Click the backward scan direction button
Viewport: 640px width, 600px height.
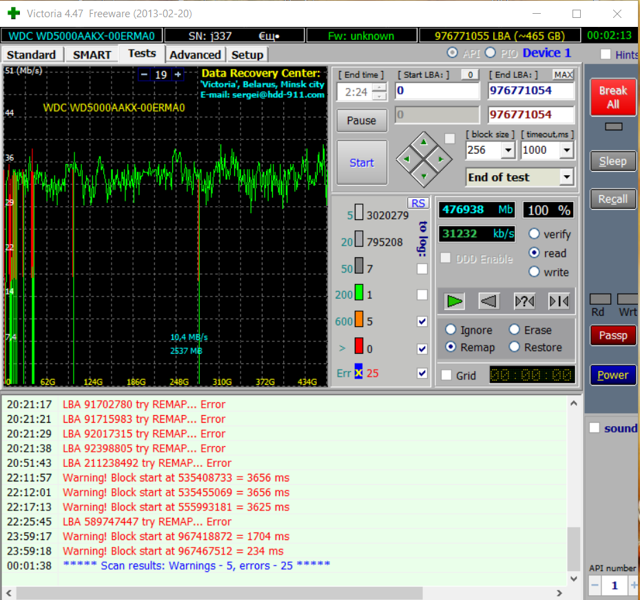tap(488, 301)
